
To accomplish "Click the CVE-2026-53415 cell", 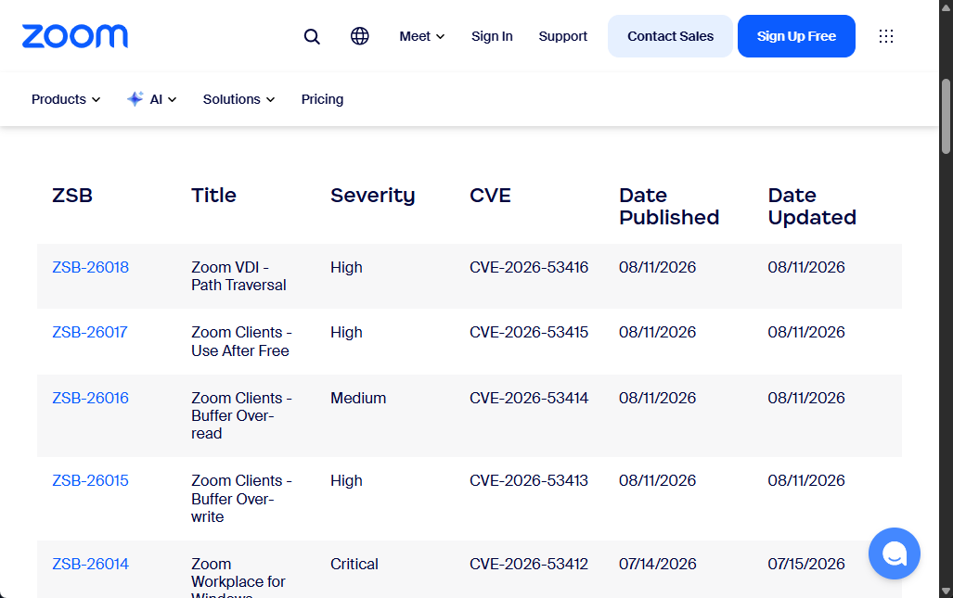I will pyautogui.click(x=529, y=332).
